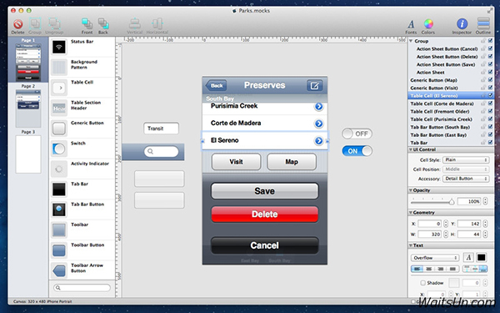Select Activity Indicator library item

point(82,169)
